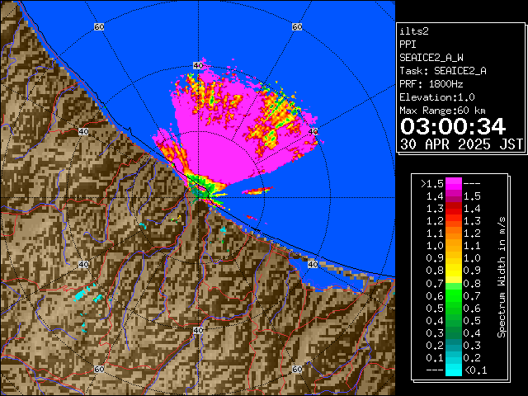The width and height of the screenshot is (528, 396).
Task: Select the '30 APR 2025 JST' date
Action: [461, 144]
